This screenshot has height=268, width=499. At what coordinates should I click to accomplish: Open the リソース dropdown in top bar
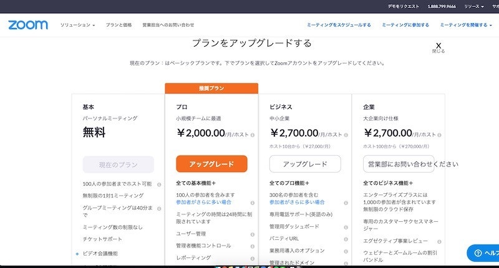tap(472, 6)
